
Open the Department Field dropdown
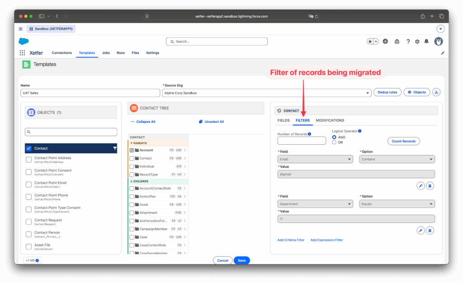tap(315, 204)
